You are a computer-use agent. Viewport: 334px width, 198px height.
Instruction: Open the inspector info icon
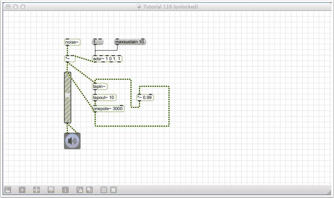[65, 190]
